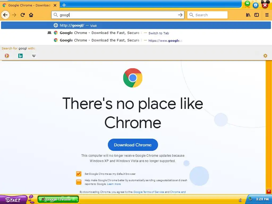Open the Chrome and... terms link
The width and height of the screenshot is (272, 204).
tap(178, 192)
